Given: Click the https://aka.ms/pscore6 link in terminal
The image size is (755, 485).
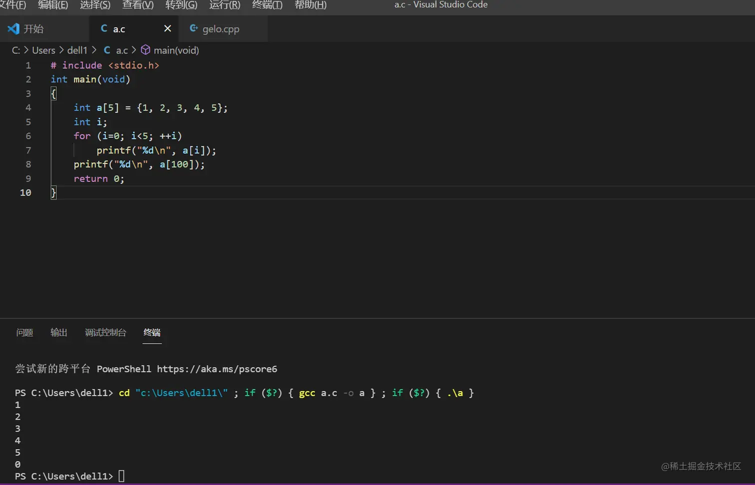Looking at the screenshot, I should (217, 369).
